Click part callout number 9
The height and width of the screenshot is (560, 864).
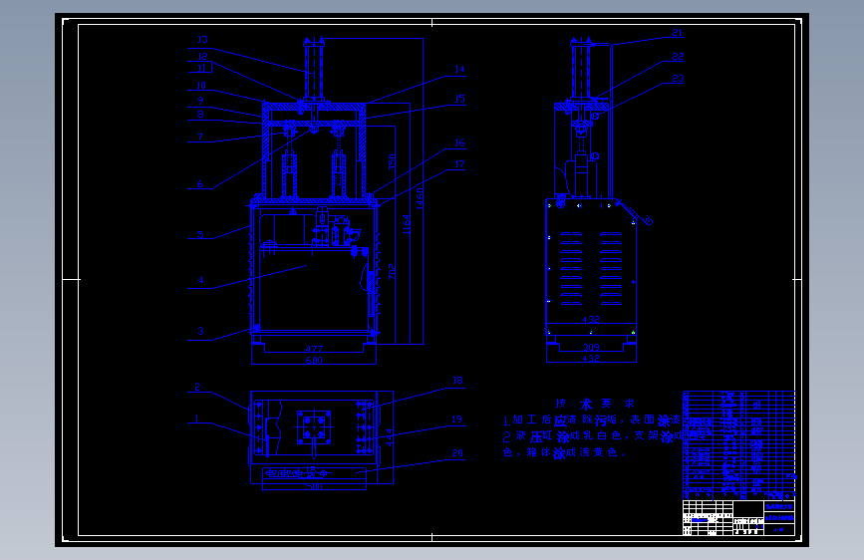(200, 101)
